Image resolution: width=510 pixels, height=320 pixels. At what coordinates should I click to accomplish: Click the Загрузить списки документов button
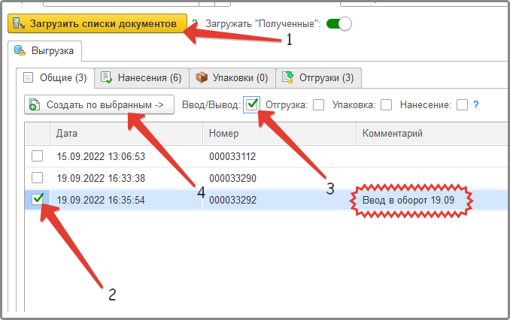[97, 23]
